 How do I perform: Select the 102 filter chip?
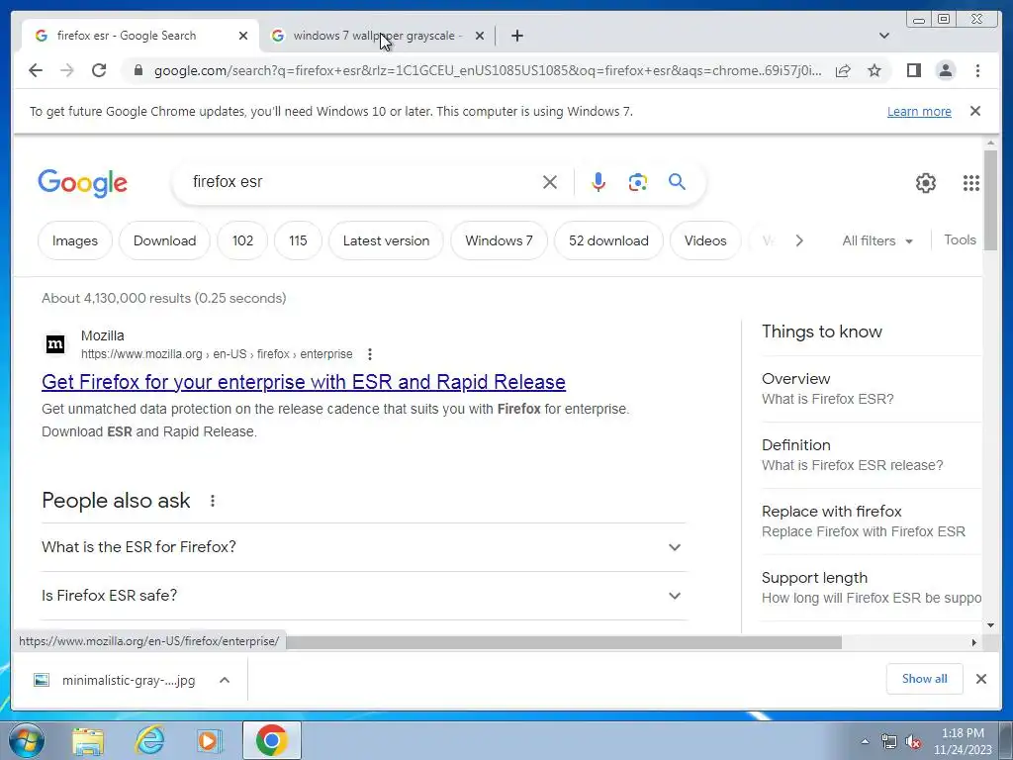click(243, 240)
